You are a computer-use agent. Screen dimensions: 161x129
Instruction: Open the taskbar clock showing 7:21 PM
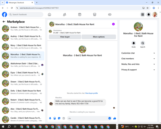pos(150,126)
